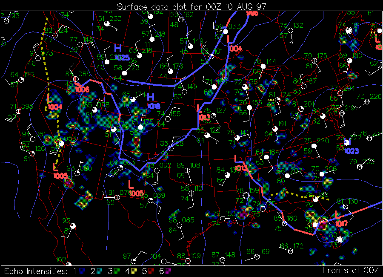Click the yellow infinity haze symbol

(x=269, y=99)
